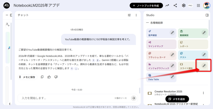Open the chat three-dot menu
Viewport: 213px width, 109px height.
(x=136, y=15)
